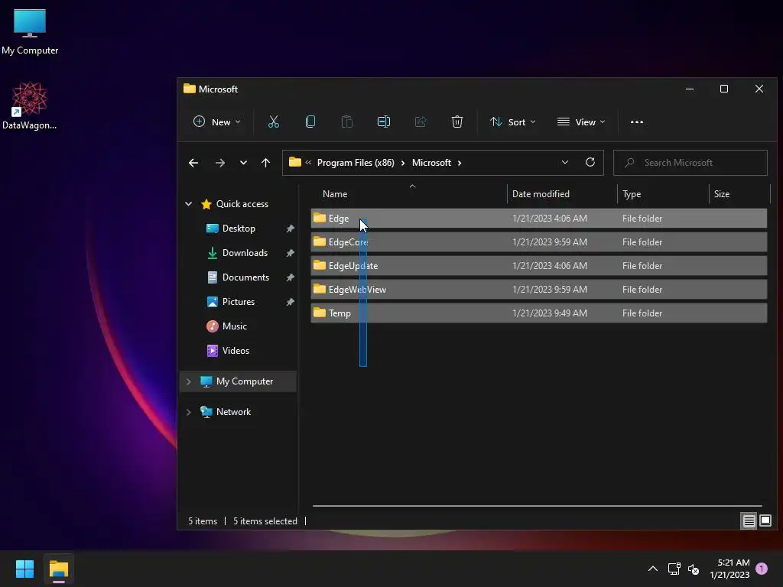Unpin Desktop from Quick access
The image size is (783, 587).
[290, 229]
